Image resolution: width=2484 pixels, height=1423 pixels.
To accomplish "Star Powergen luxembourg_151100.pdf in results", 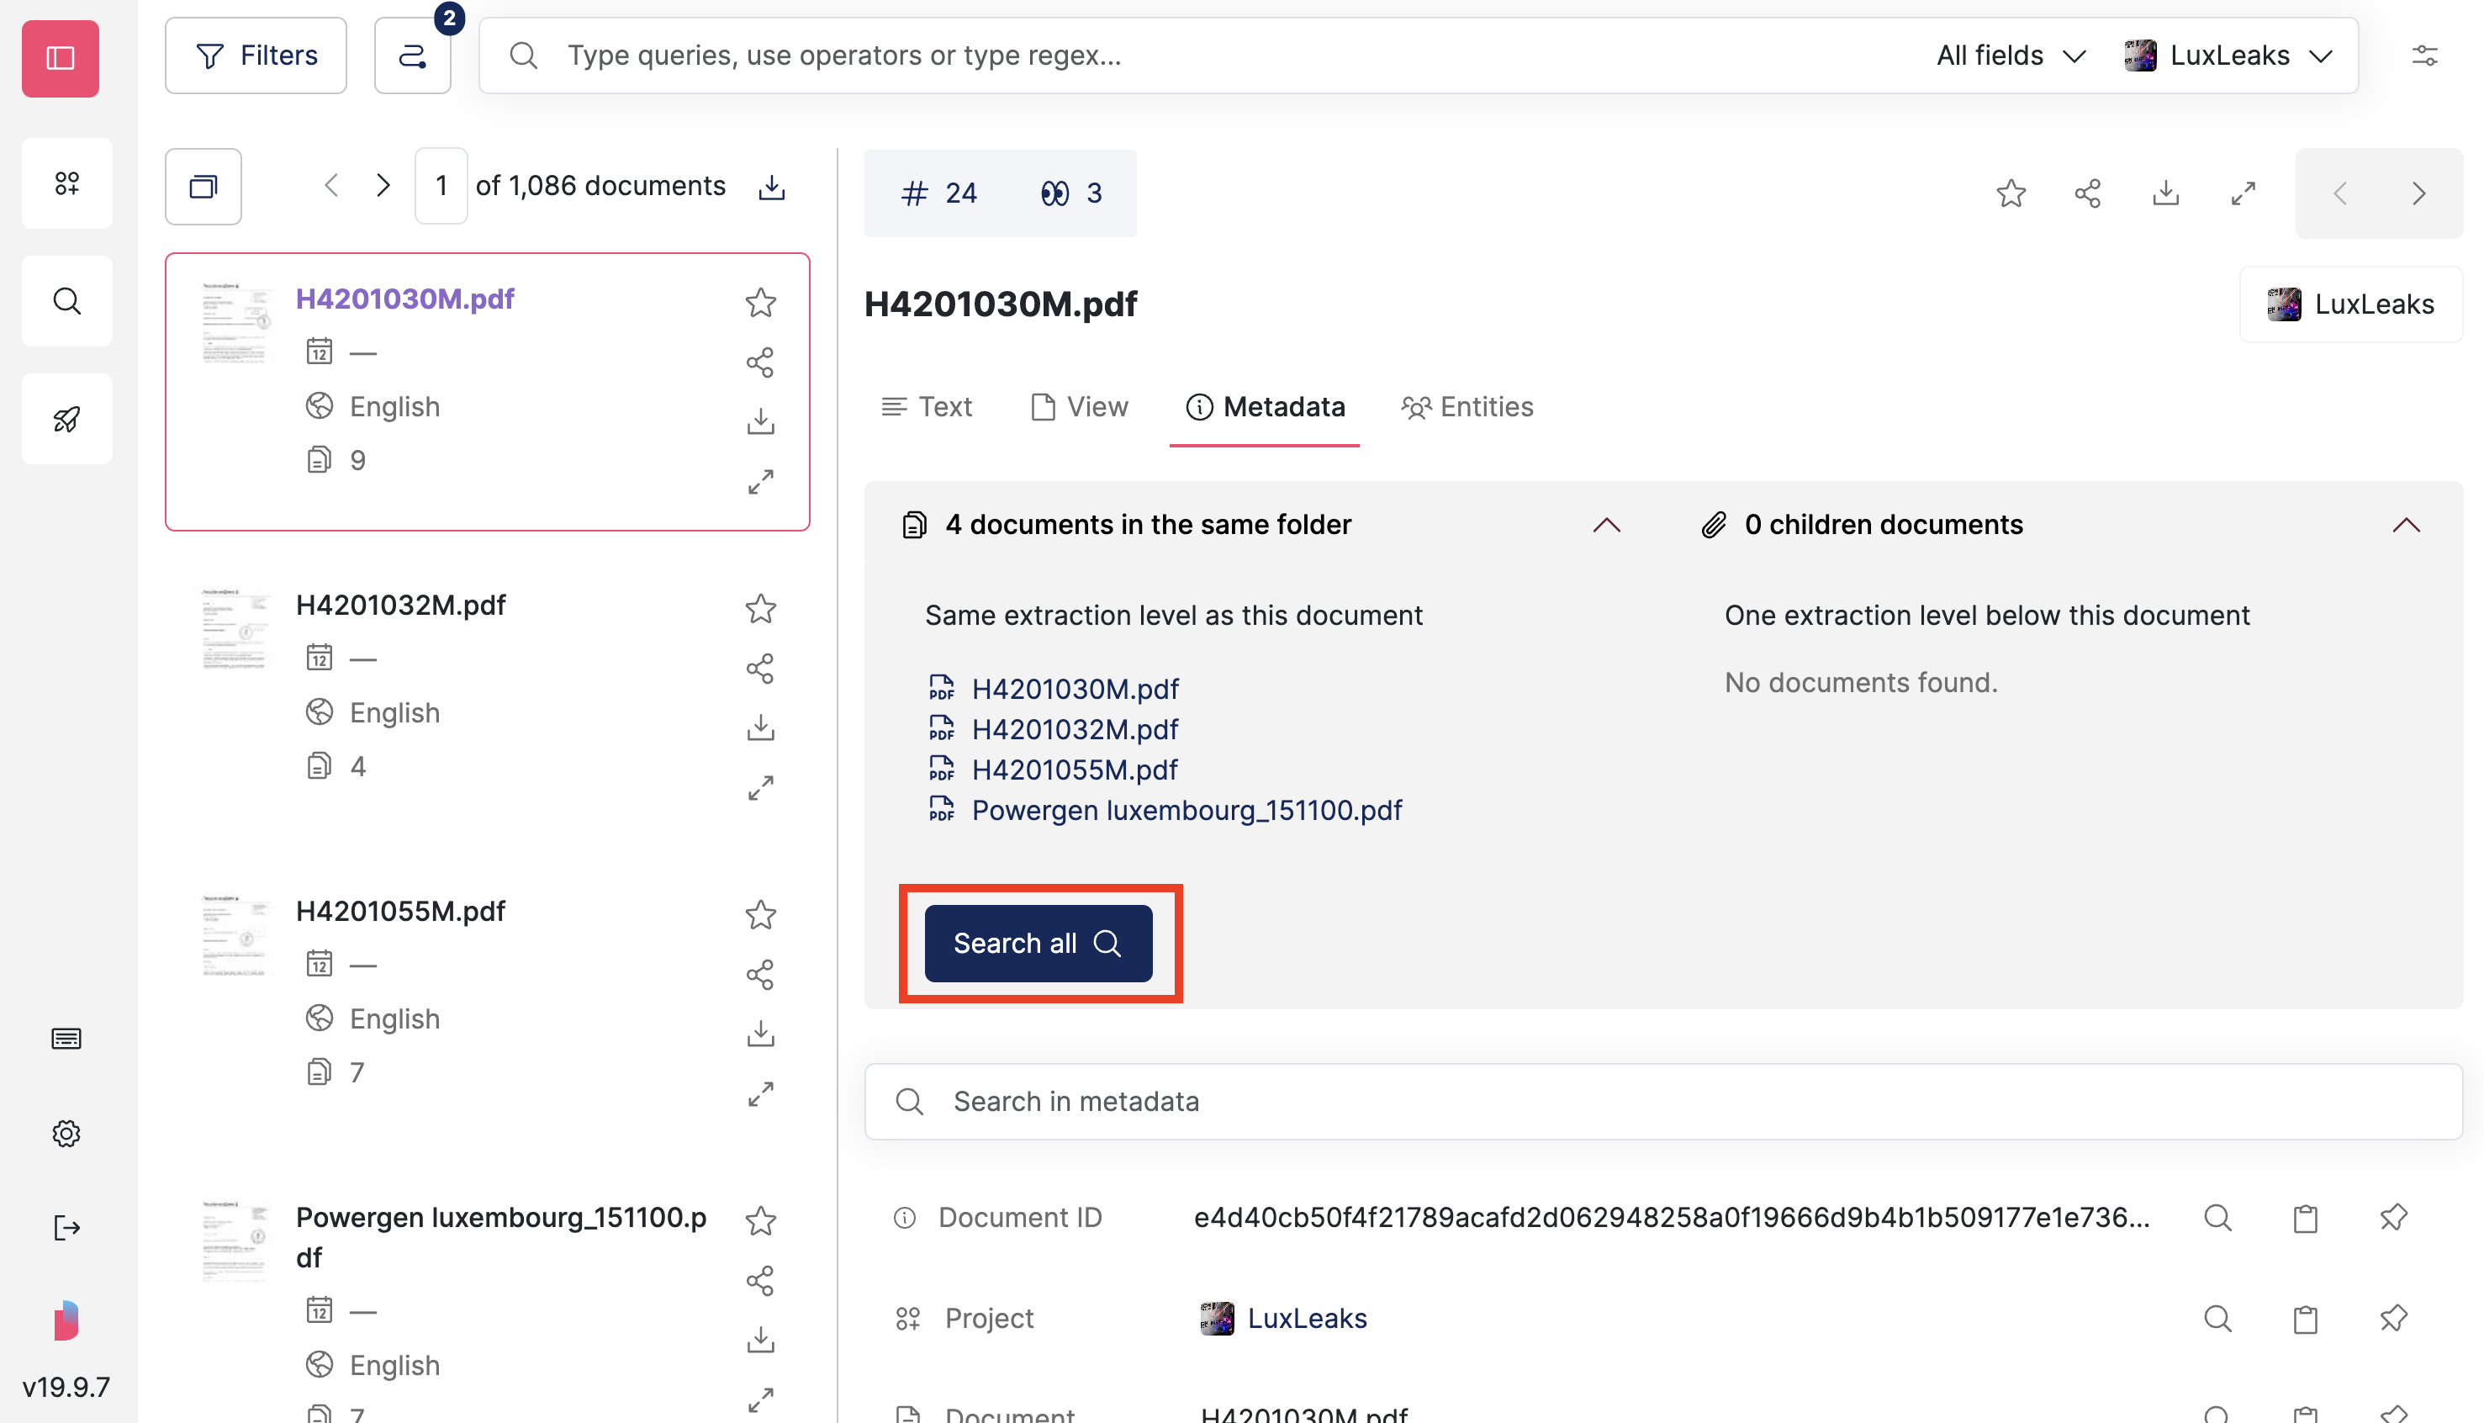I will pyautogui.click(x=760, y=1220).
